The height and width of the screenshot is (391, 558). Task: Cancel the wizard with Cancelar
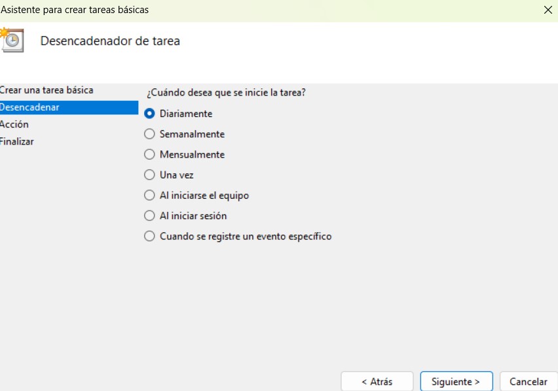click(529, 381)
